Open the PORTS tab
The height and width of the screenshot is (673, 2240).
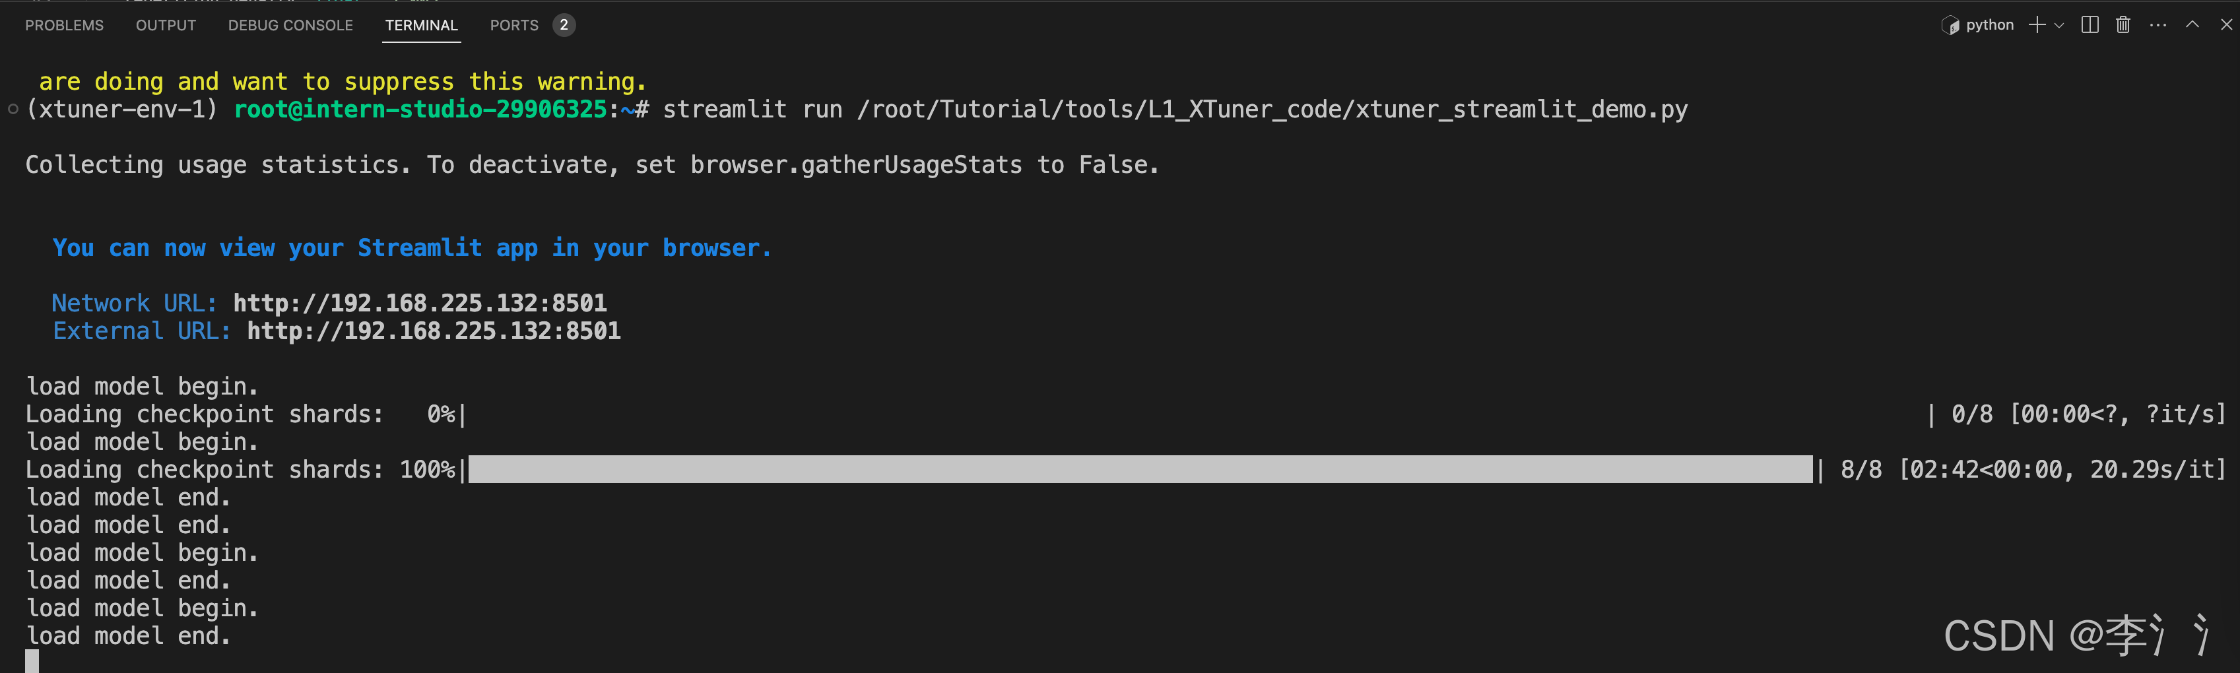514,24
